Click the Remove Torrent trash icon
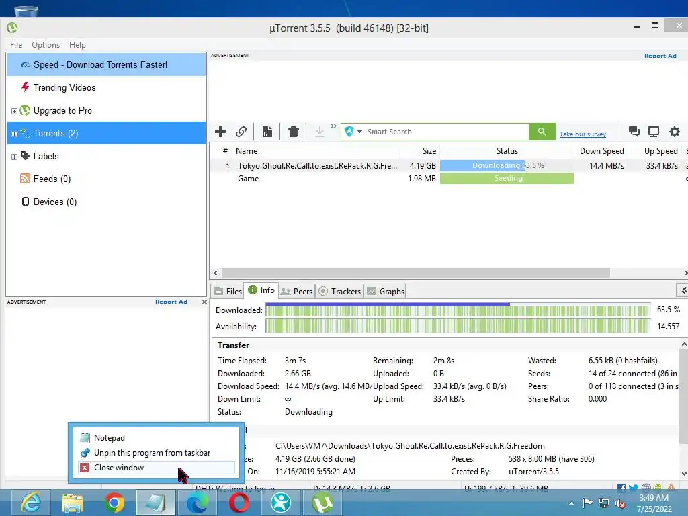The height and width of the screenshot is (516, 688). (294, 132)
